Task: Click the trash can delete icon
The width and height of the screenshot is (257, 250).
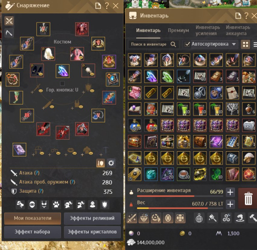Action: pyautogui.click(x=248, y=199)
